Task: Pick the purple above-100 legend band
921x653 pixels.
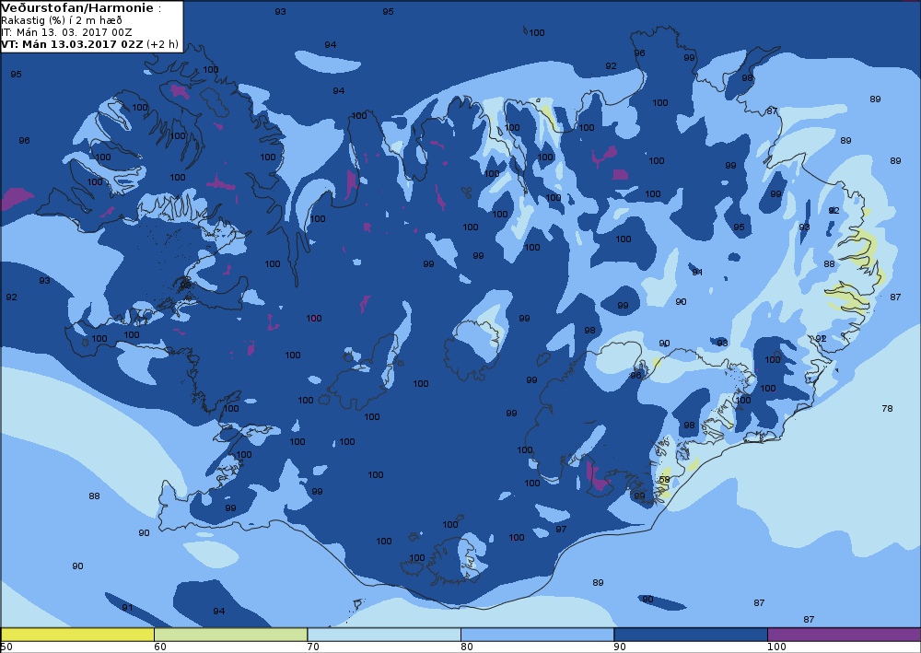Action: (844, 635)
